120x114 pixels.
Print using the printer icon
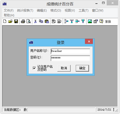tap(23, 21)
